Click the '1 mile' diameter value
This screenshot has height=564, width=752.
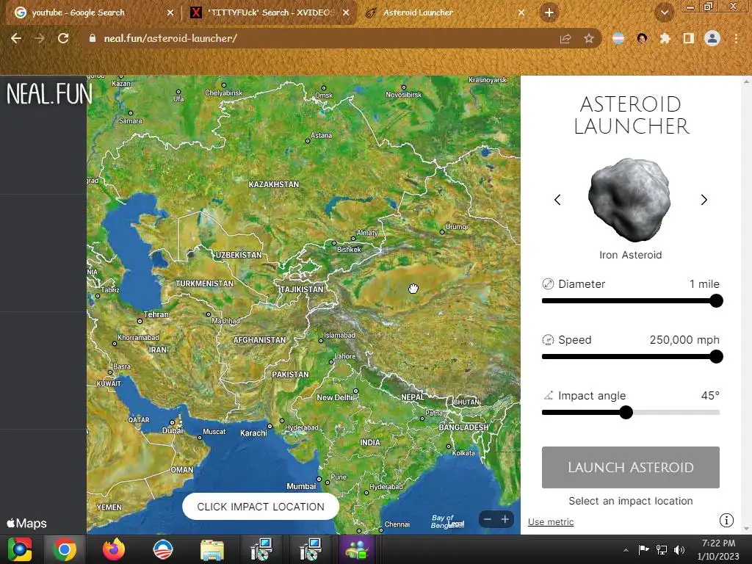tap(704, 284)
